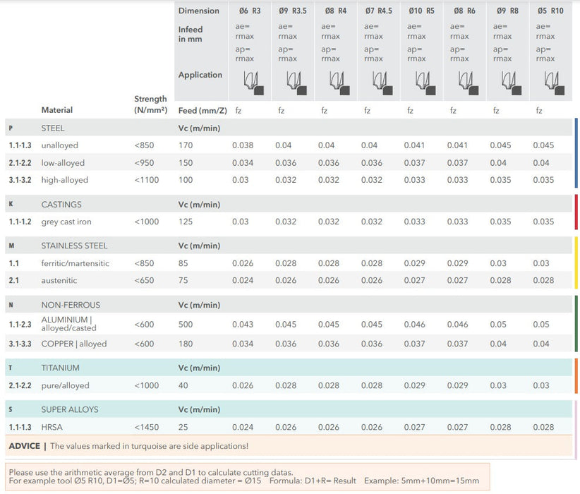Select the grey cast iron material row
The width and height of the screenshot is (580, 494).
(x=66, y=222)
